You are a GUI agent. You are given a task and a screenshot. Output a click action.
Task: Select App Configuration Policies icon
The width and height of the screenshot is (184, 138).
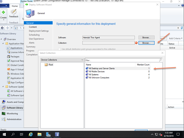coord(9,82)
